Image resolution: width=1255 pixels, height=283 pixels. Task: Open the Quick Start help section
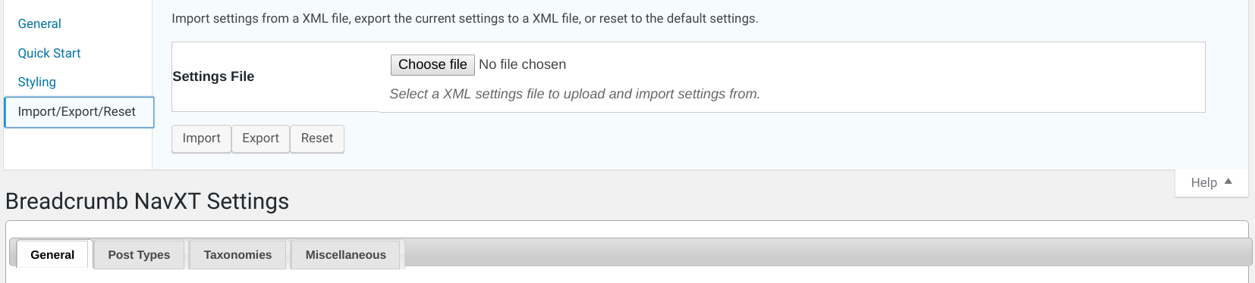point(49,53)
